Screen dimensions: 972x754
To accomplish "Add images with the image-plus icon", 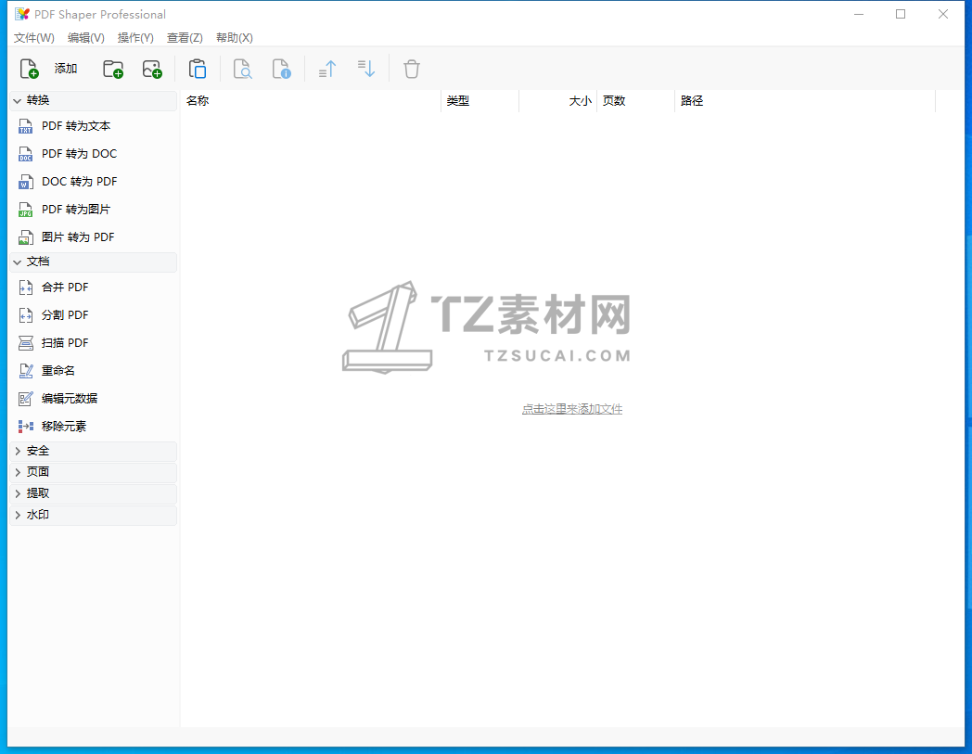I will tap(152, 69).
